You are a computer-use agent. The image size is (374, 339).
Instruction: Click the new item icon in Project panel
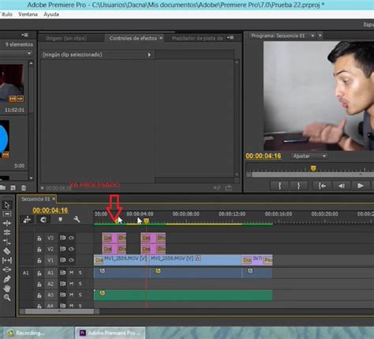13,188
